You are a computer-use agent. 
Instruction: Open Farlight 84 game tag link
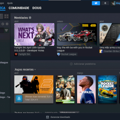pyautogui.click(x=24, y=54)
